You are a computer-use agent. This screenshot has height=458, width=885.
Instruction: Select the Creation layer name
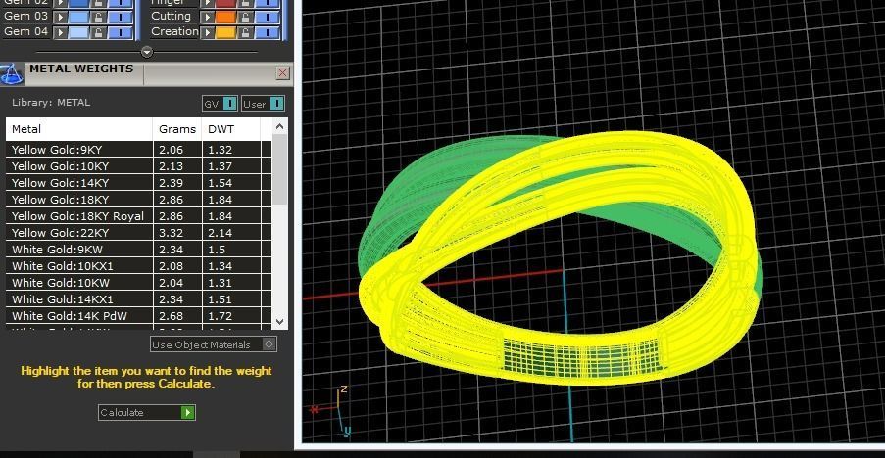(174, 31)
